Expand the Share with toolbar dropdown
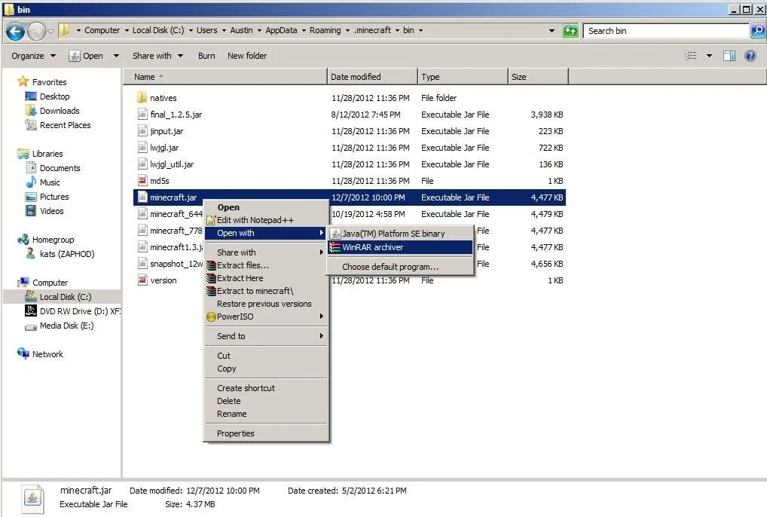Screen dimensions: 767x517 point(181,56)
